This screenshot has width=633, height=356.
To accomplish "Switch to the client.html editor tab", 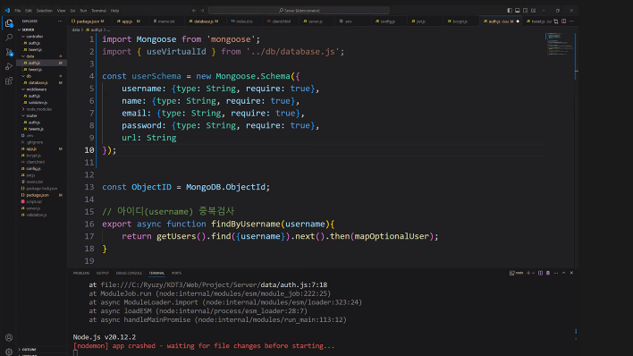I will tap(280, 21).
